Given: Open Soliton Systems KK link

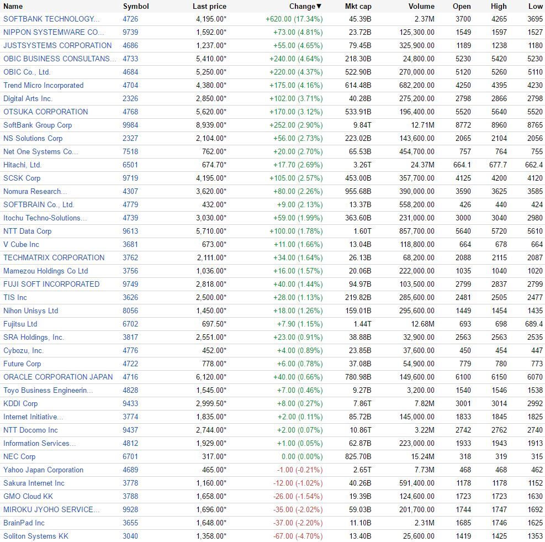Looking at the screenshot, I should (36, 536).
